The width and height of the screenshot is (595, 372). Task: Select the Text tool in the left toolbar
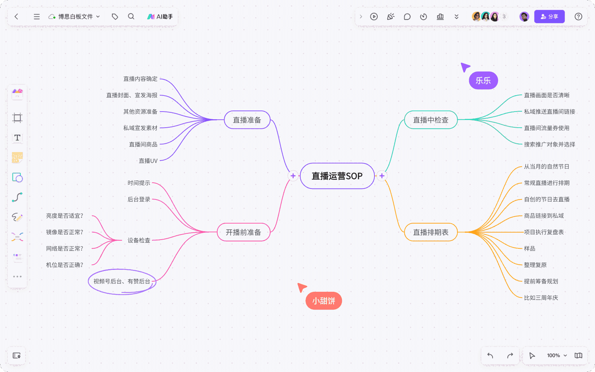(17, 138)
